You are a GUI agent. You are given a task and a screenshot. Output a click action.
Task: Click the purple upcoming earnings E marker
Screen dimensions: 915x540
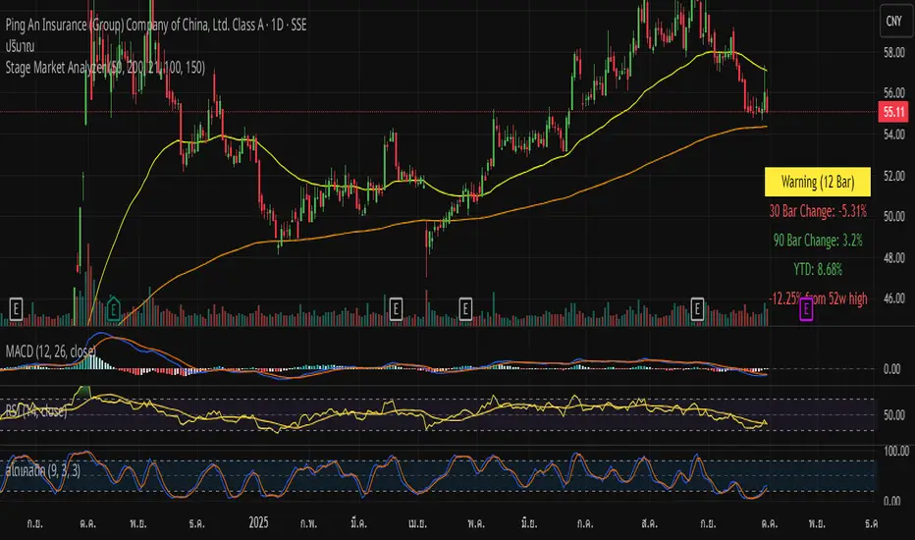(x=807, y=310)
